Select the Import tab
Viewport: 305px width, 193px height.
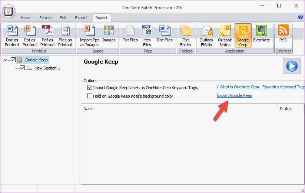pyautogui.click(x=101, y=18)
